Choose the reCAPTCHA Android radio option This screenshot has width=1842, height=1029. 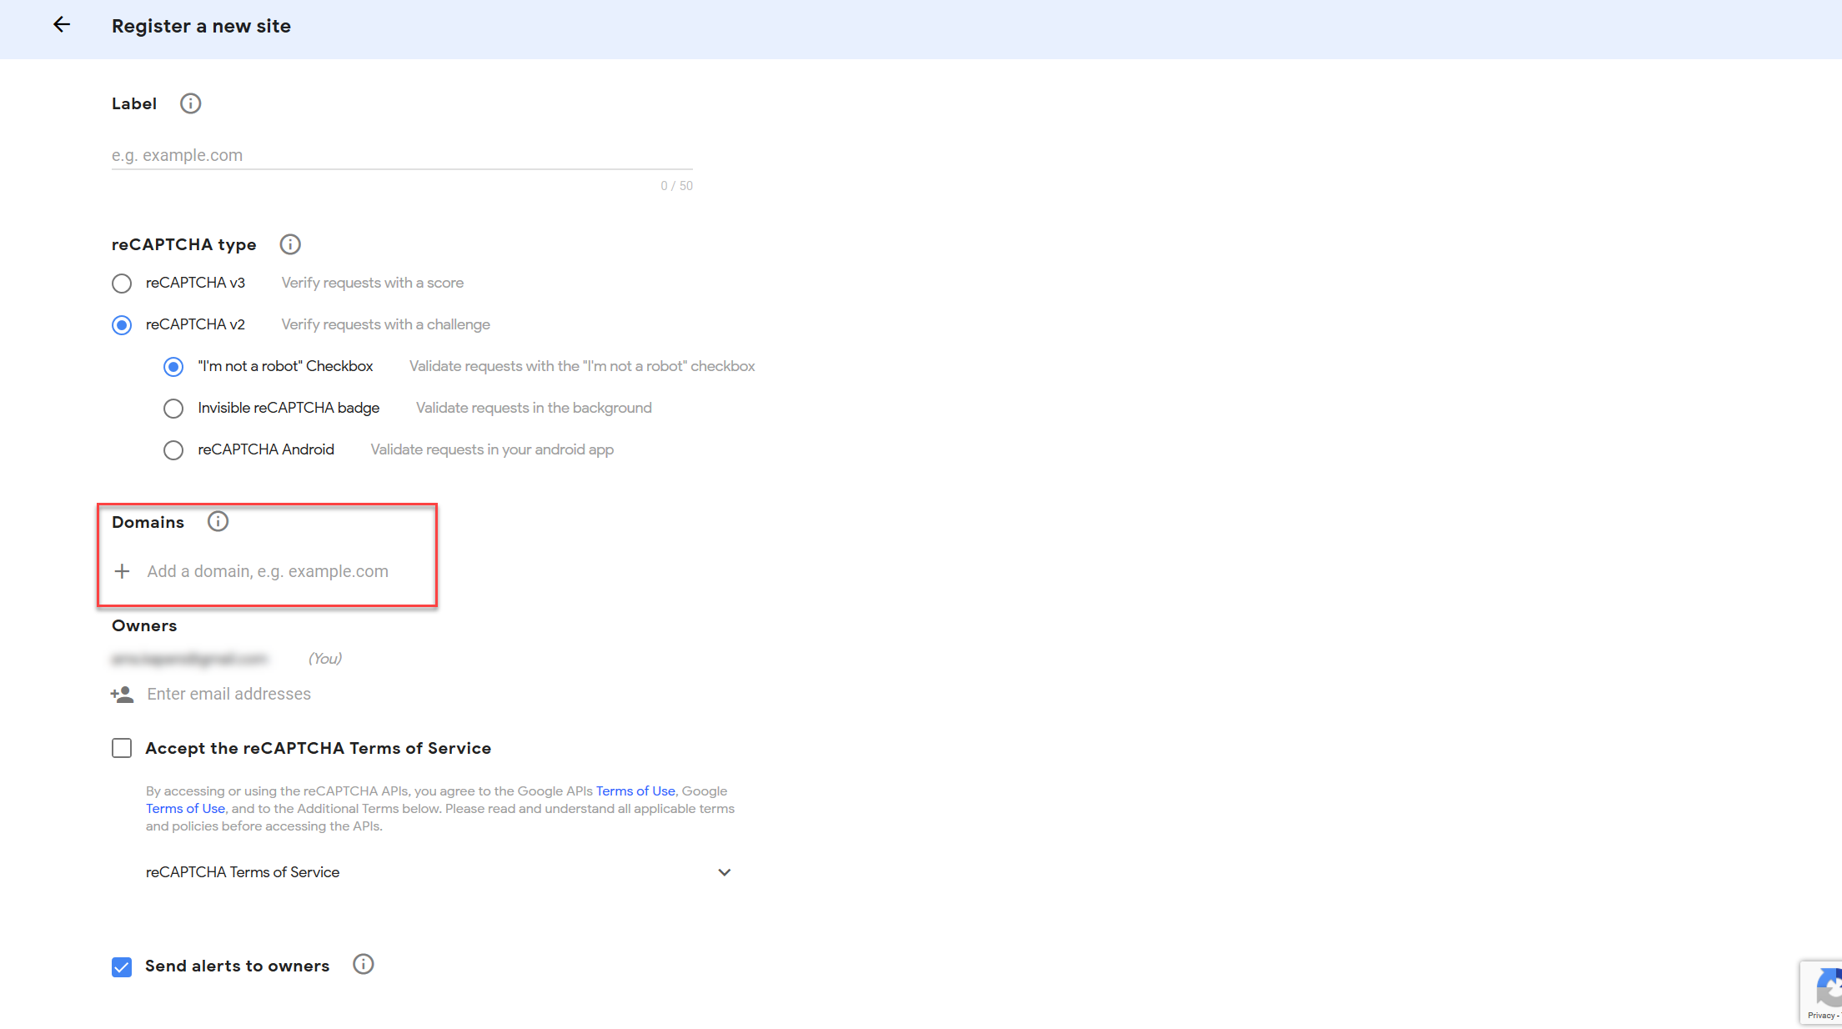[x=173, y=450]
